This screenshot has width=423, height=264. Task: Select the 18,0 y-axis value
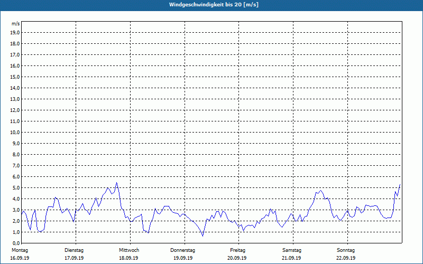(x=15, y=44)
